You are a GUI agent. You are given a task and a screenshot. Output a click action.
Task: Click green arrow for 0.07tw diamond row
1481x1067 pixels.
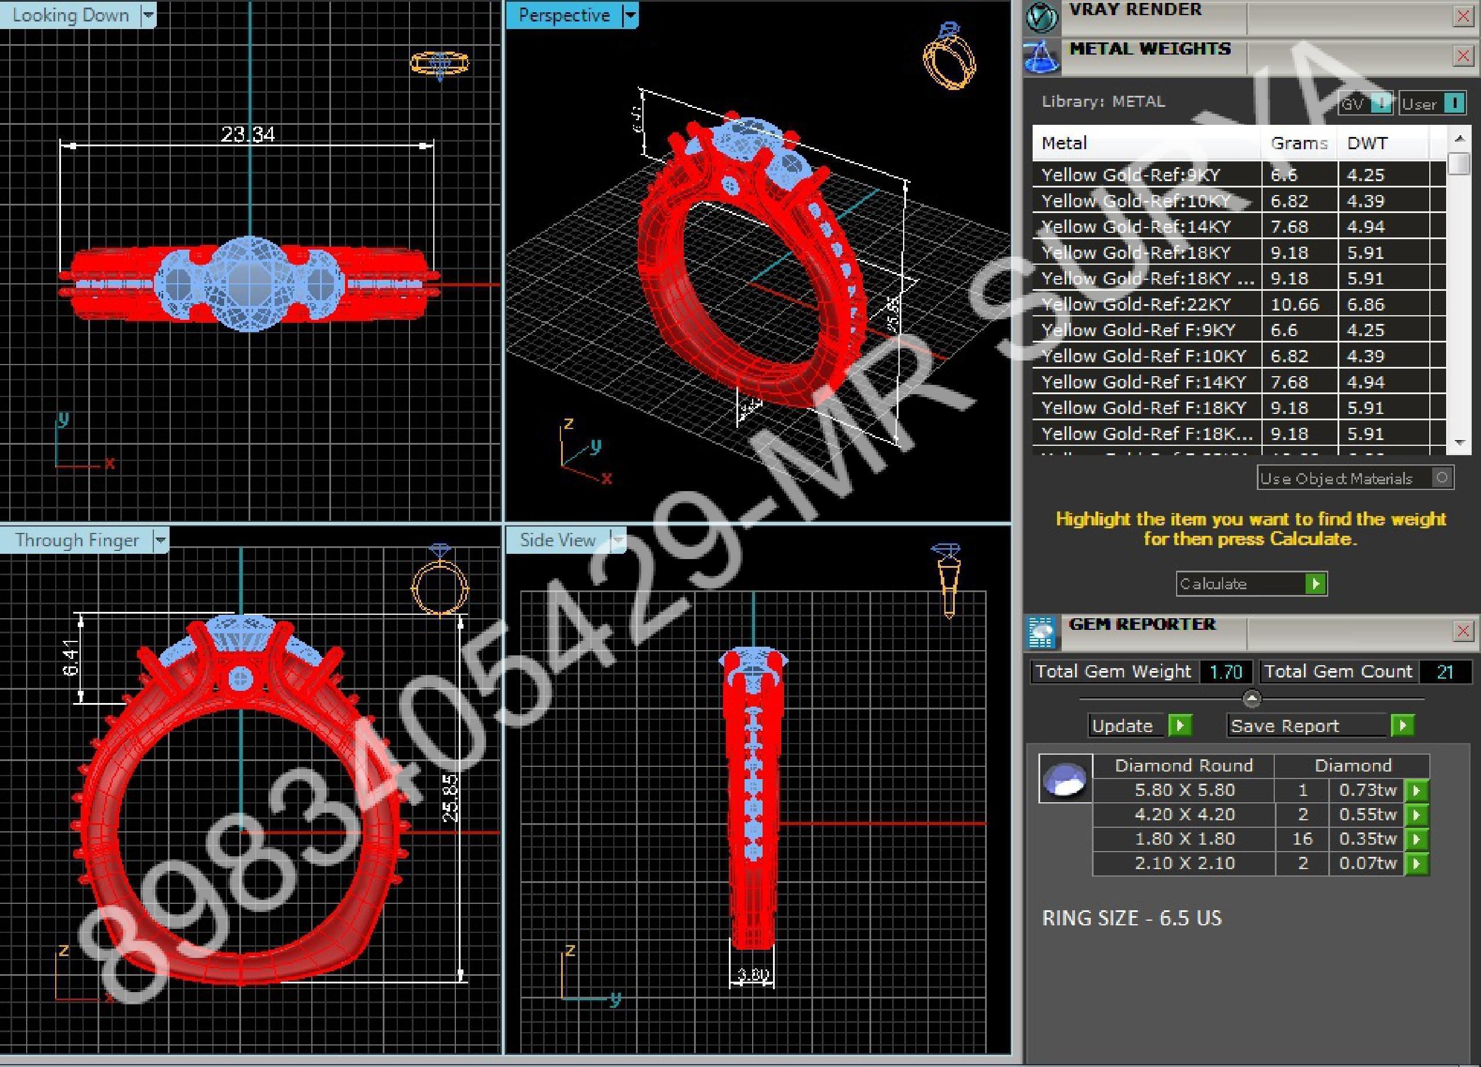point(1417,864)
